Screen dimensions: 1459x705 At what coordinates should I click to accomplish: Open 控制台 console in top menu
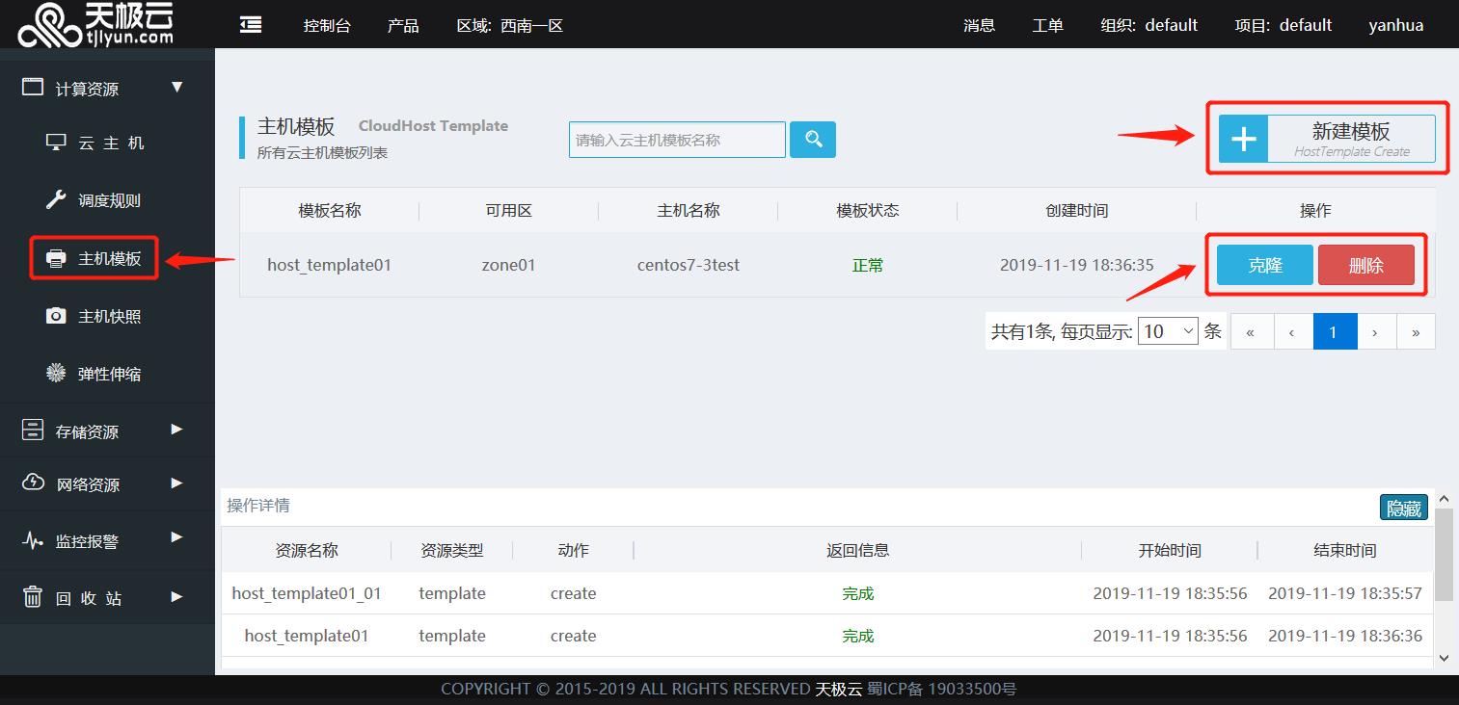pos(327,25)
